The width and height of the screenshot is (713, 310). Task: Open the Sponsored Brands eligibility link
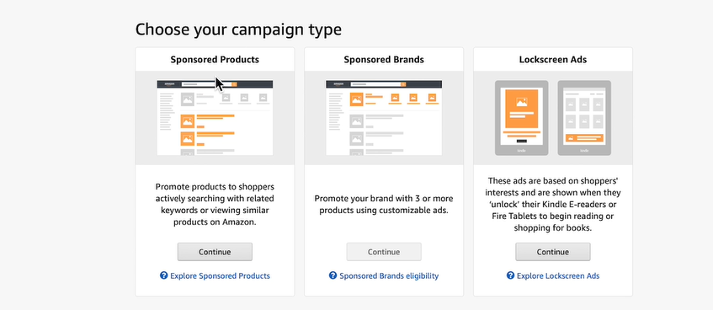389,275
